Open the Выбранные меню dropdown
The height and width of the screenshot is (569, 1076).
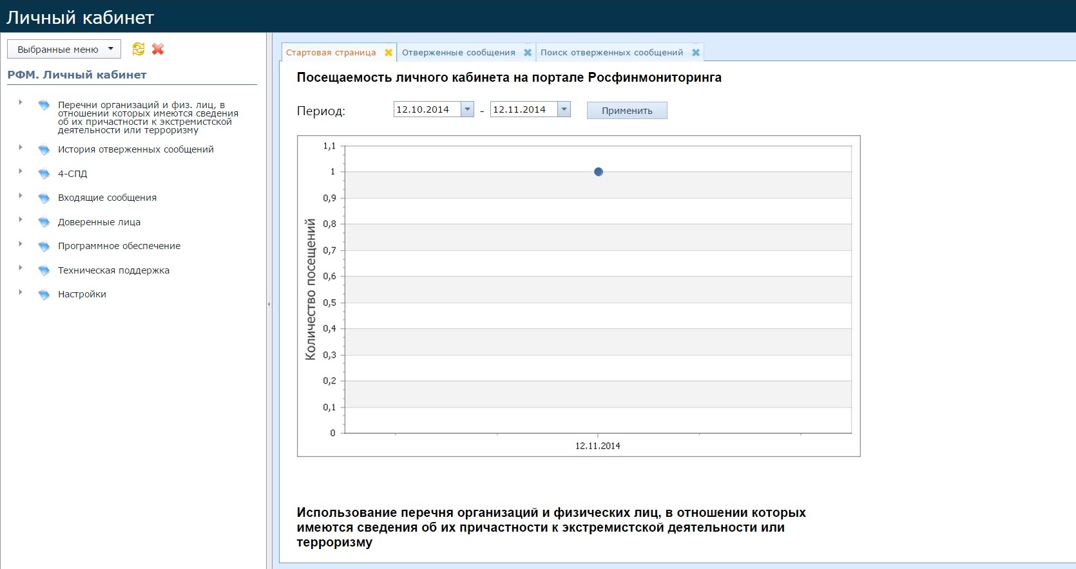coord(64,49)
